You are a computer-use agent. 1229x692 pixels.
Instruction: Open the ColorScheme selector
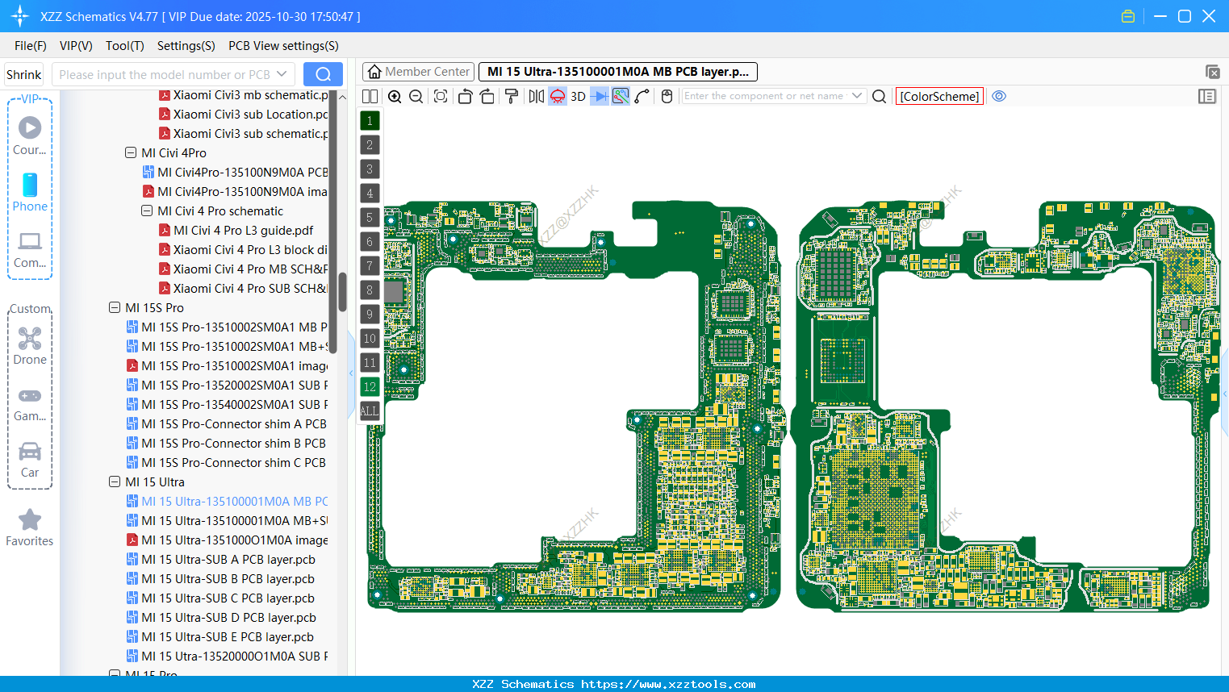[x=939, y=96]
